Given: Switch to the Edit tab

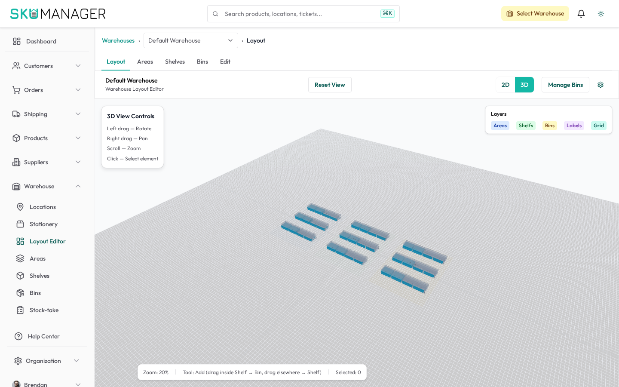Looking at the screenshot, I should coord(225,61).
